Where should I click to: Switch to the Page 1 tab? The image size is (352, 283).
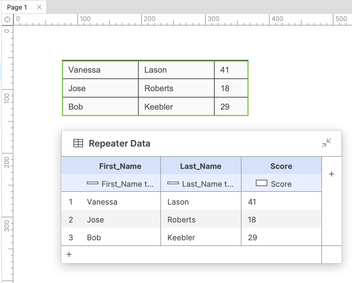point(18,7)
